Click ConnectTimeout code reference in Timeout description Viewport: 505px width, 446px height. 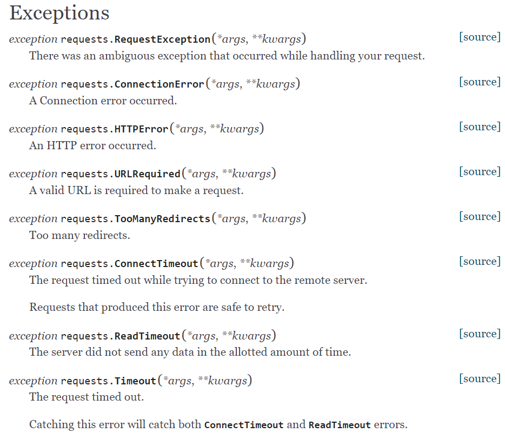coord(244,425)
